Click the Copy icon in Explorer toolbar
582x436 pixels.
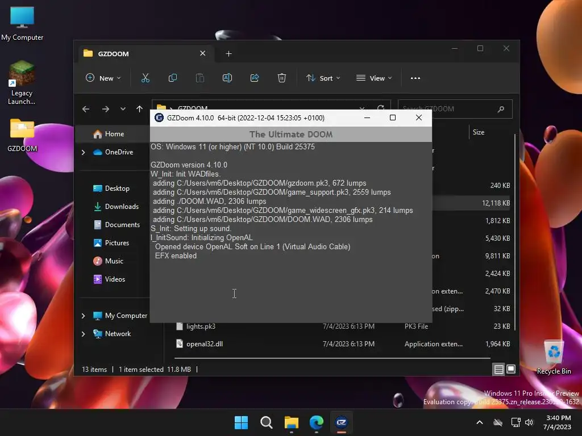[173, 78]
